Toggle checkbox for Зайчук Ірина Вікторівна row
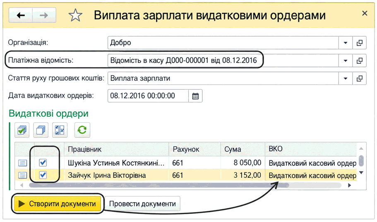Viewport: 377px width, 222px height. click(x=43, y=175)
